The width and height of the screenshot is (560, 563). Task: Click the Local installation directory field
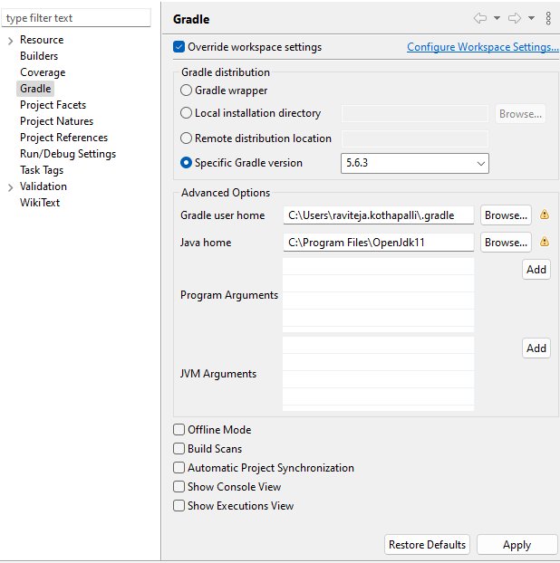tap(415, 114)
